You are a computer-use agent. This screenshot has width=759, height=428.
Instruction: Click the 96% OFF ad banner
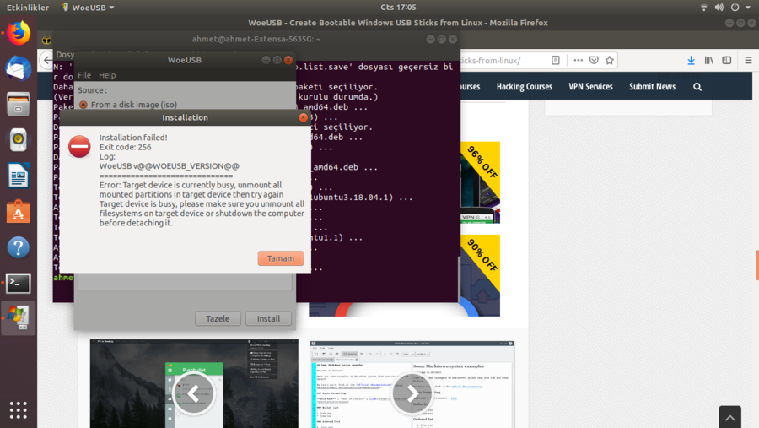tap(480, 182)
